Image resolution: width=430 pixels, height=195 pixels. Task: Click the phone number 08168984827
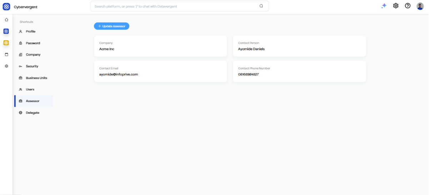pos(249,74)
